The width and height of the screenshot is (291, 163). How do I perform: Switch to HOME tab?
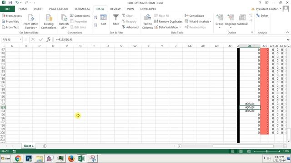click(x=23, y=9)
